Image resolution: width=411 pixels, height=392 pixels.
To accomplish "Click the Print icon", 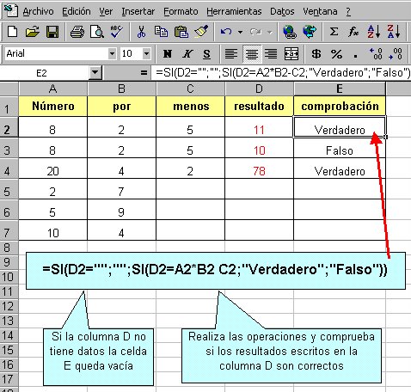I will (77, 32).
